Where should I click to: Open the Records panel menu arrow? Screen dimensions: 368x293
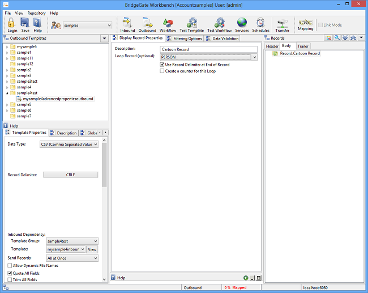pyautogui.click(x=361, y=37)
